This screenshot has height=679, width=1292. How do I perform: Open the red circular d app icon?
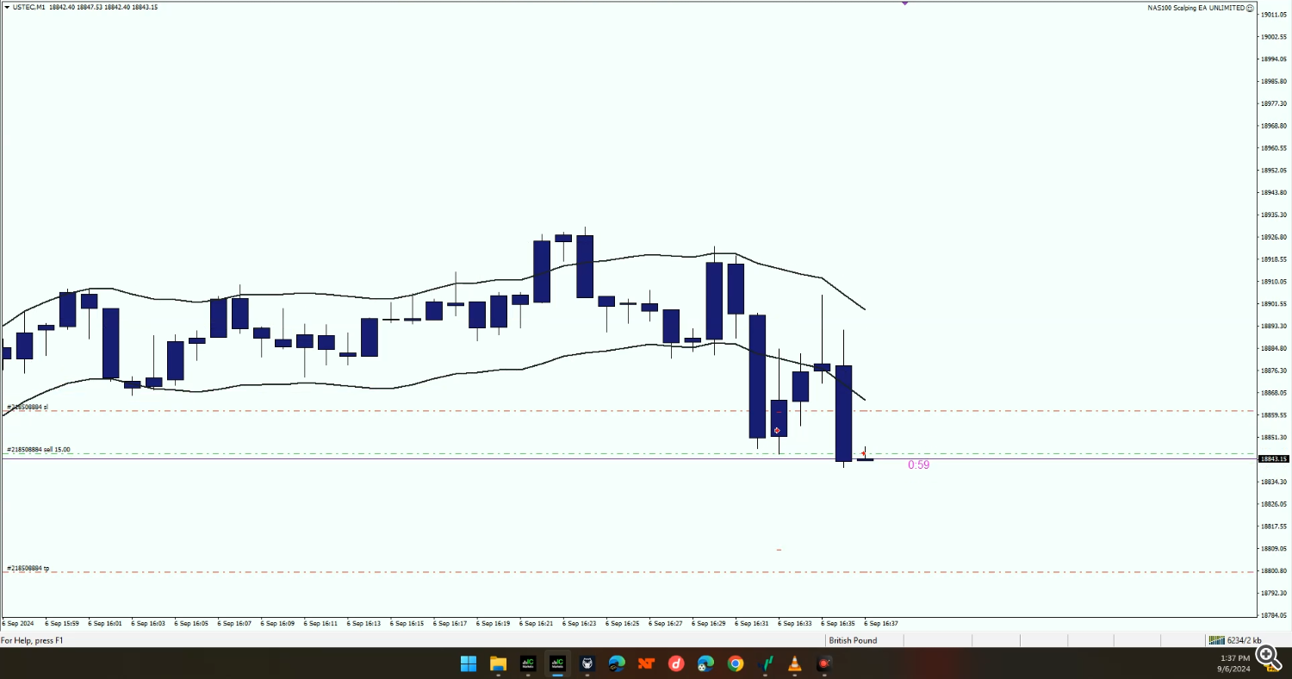point(676,663)
